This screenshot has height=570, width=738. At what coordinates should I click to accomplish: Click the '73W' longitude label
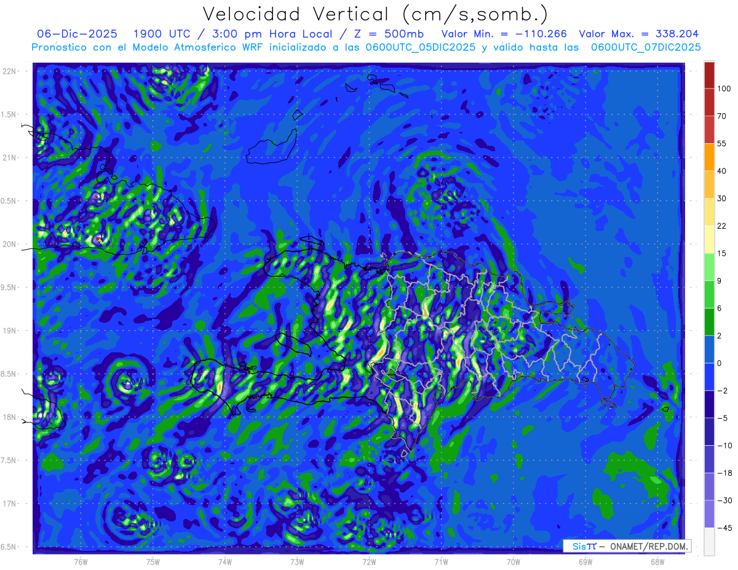click(x=297, y=561)
